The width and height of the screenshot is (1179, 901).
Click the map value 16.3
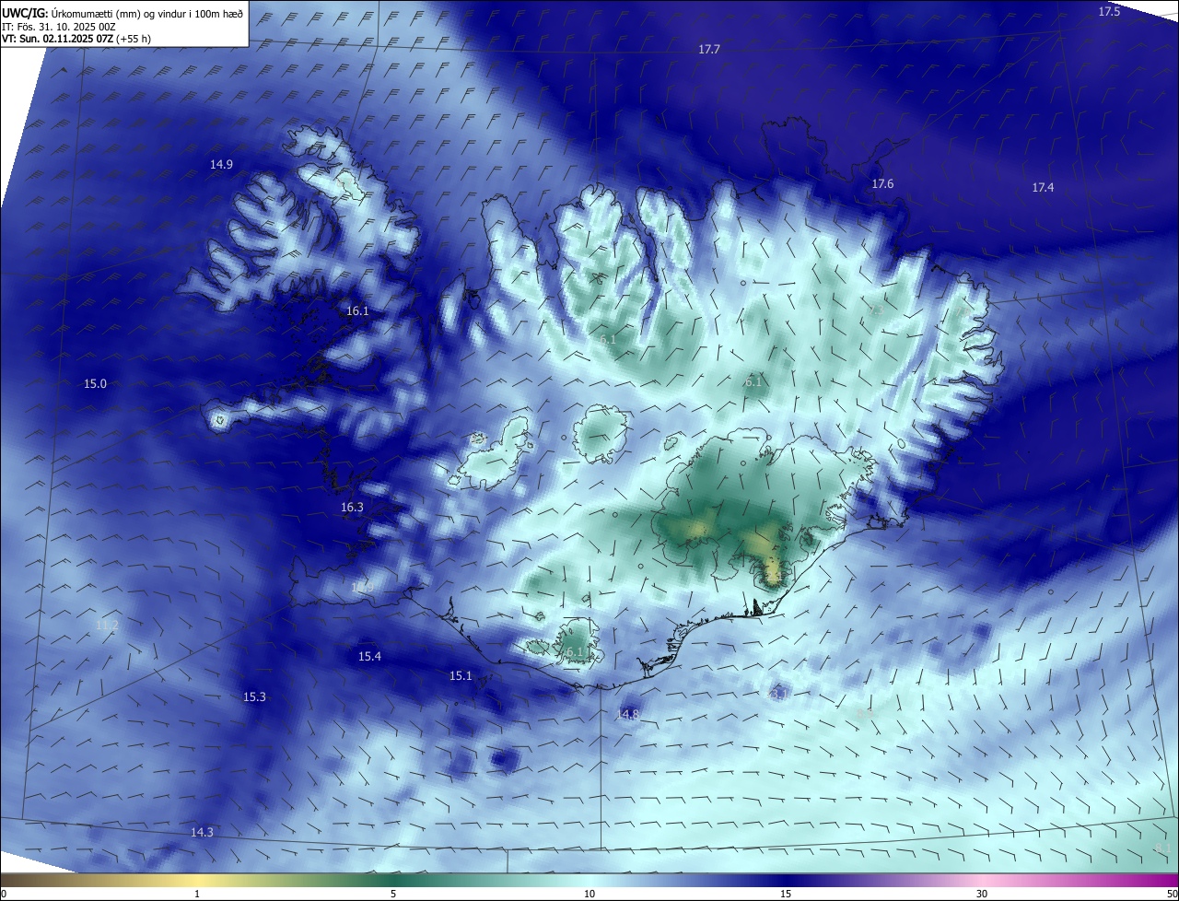[x=352, y=508]
